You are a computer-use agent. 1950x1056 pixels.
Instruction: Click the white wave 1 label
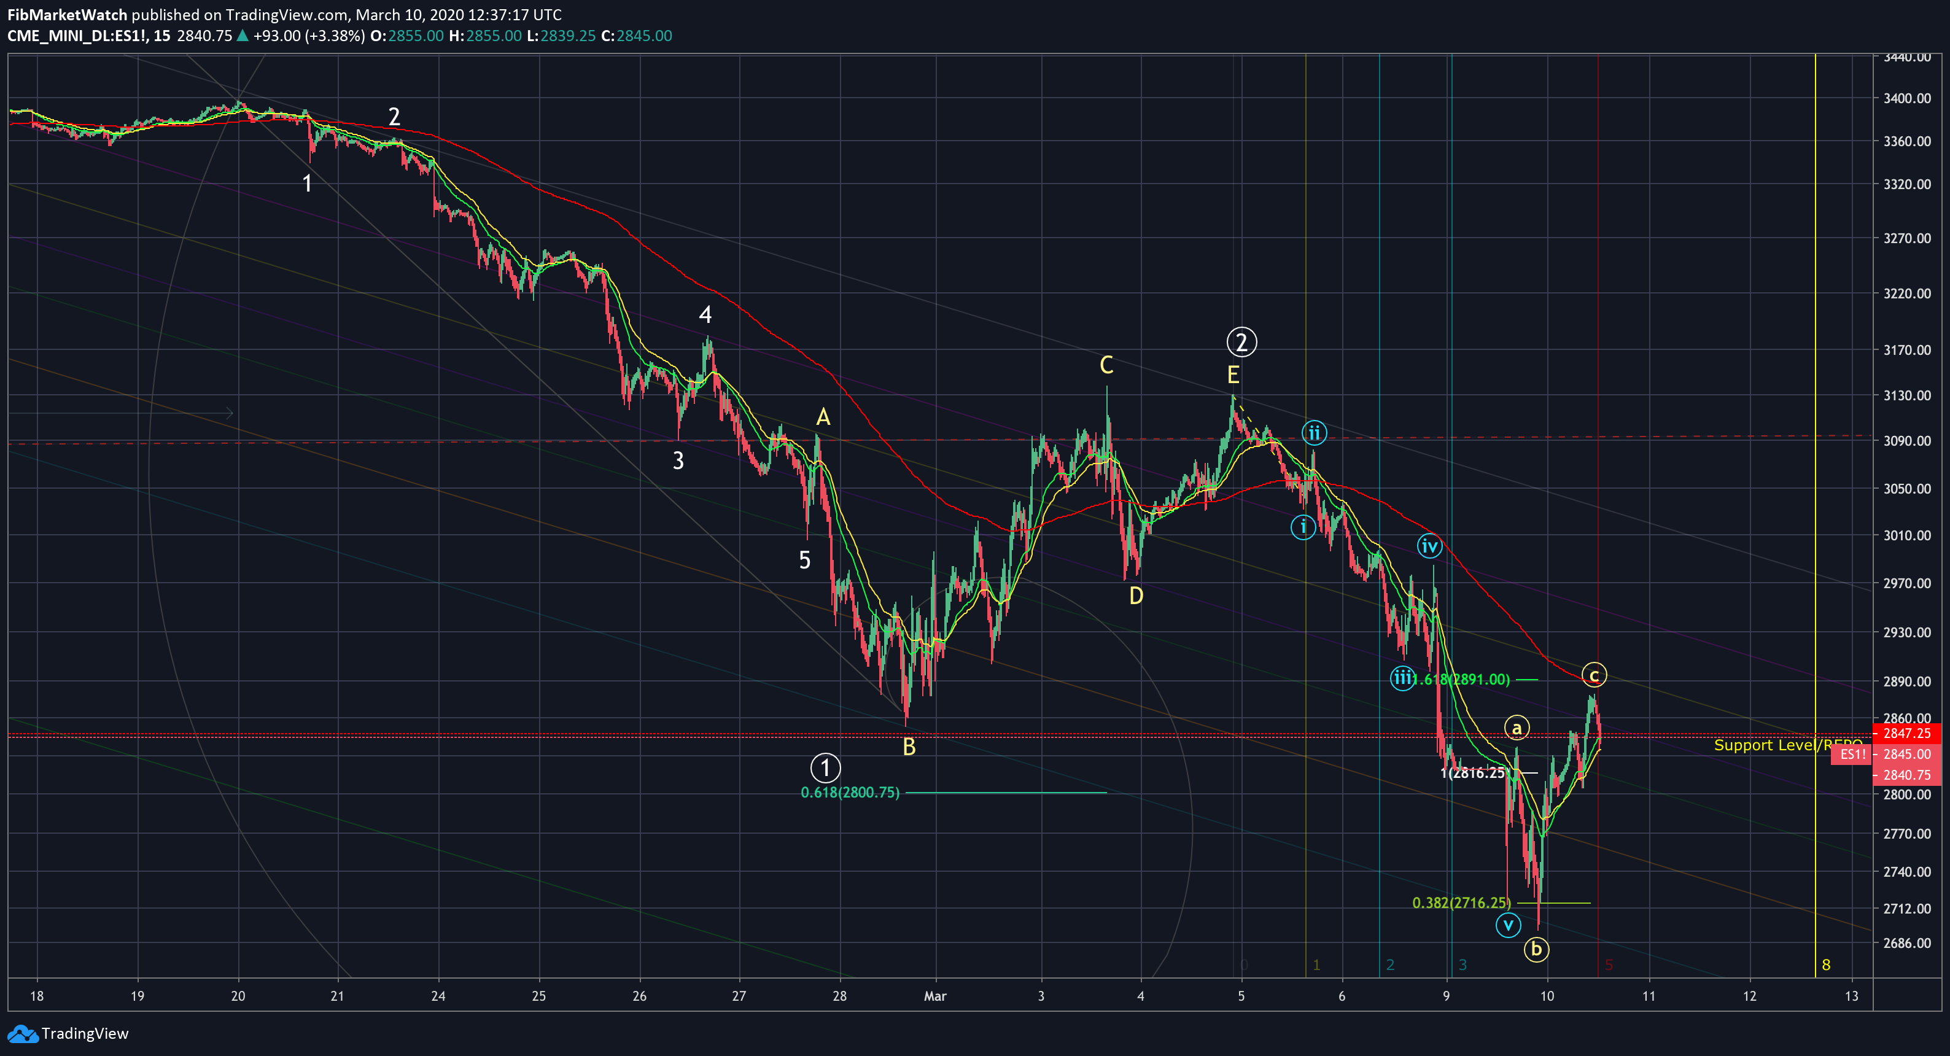(306, 183)
